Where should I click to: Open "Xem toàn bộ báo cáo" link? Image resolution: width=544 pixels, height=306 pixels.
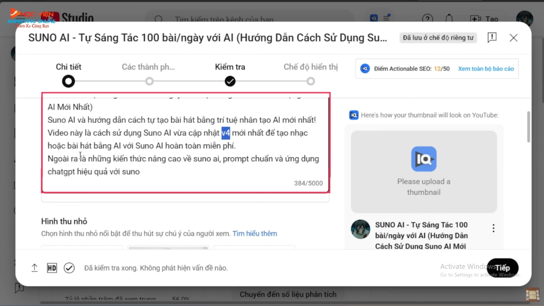point(486,68)
